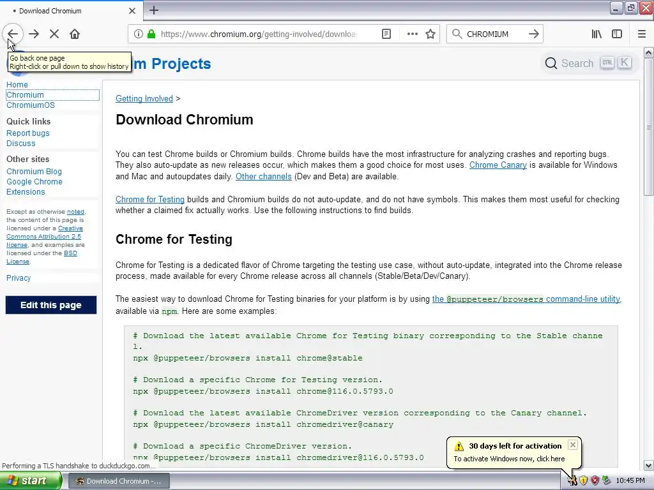This screenshot has height=490, width=654.
Task: Open the Extensions sidebar link
Action: (x=26, y=191)
